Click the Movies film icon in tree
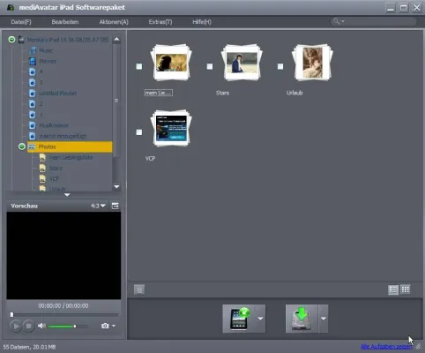Viewport: 425px width, 353px height. point(33,61)
